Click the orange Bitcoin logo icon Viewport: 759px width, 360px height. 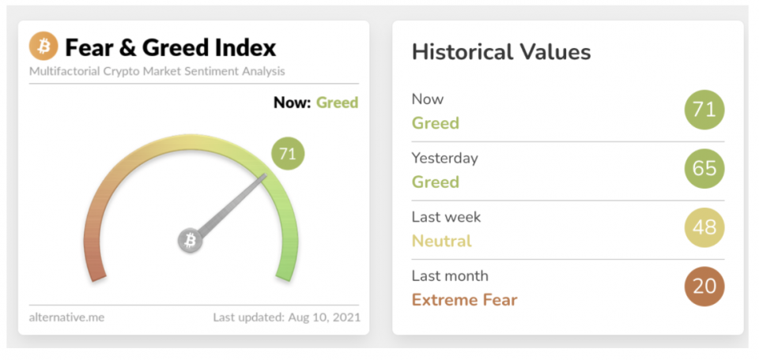tap(44, 47)
